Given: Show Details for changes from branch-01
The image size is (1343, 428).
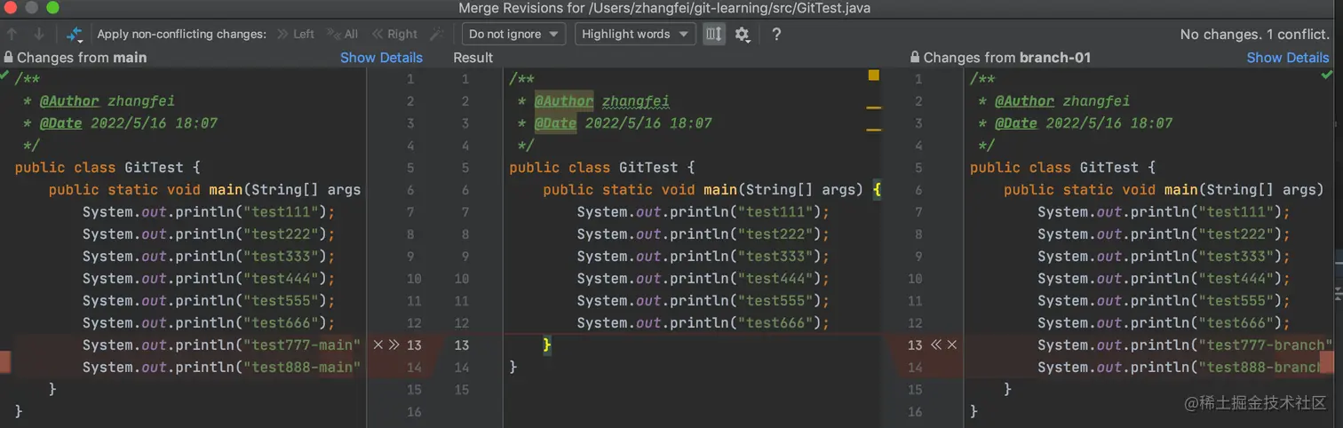Looking at the screenshot, I should (x=1288, y=58).
